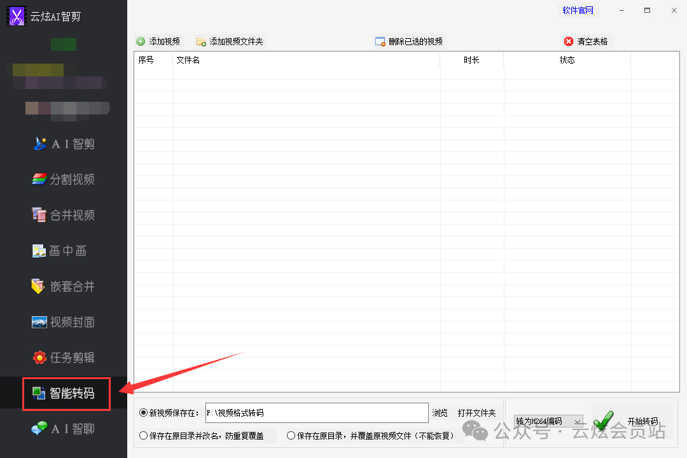Click the 智能转码 section label
The height and width of the screenshot is (458, 687).
[x=72, y=393]
